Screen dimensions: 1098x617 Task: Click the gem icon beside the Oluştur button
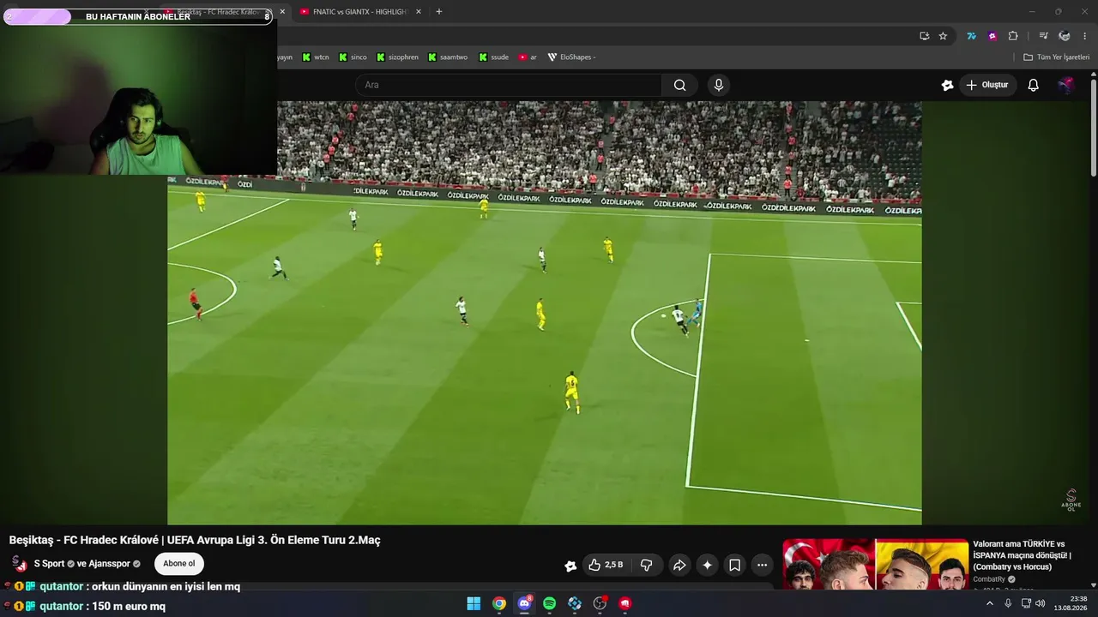(x=947, y=85)
